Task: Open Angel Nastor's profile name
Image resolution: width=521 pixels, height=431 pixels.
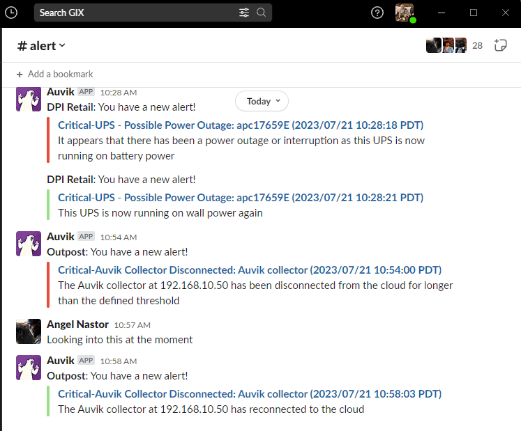Action: pos(77,324)
